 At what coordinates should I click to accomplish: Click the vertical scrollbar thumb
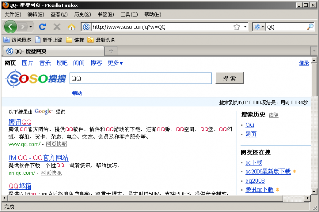(x=314, y=80)
